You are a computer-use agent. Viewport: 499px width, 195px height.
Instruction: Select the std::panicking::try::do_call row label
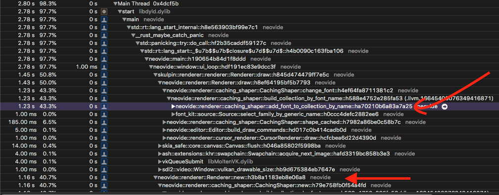click(x=203, y=43)
